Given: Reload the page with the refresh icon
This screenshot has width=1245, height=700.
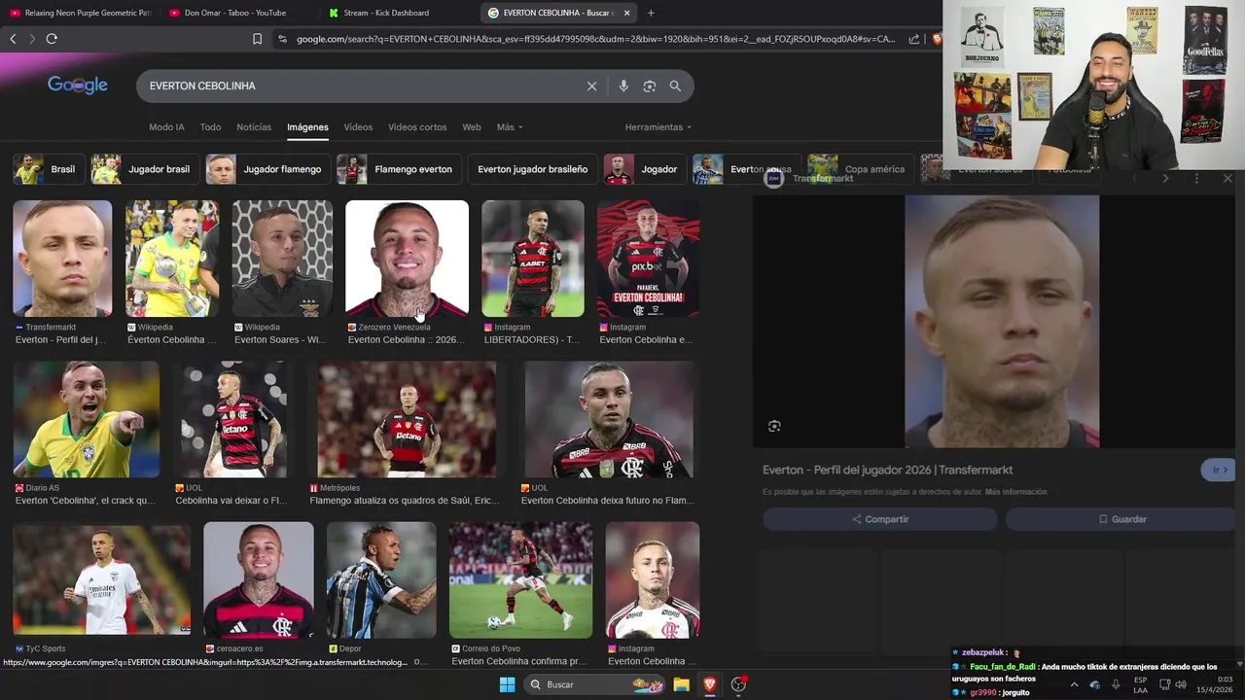Looking at the screenshot, I should click(52, 39).
